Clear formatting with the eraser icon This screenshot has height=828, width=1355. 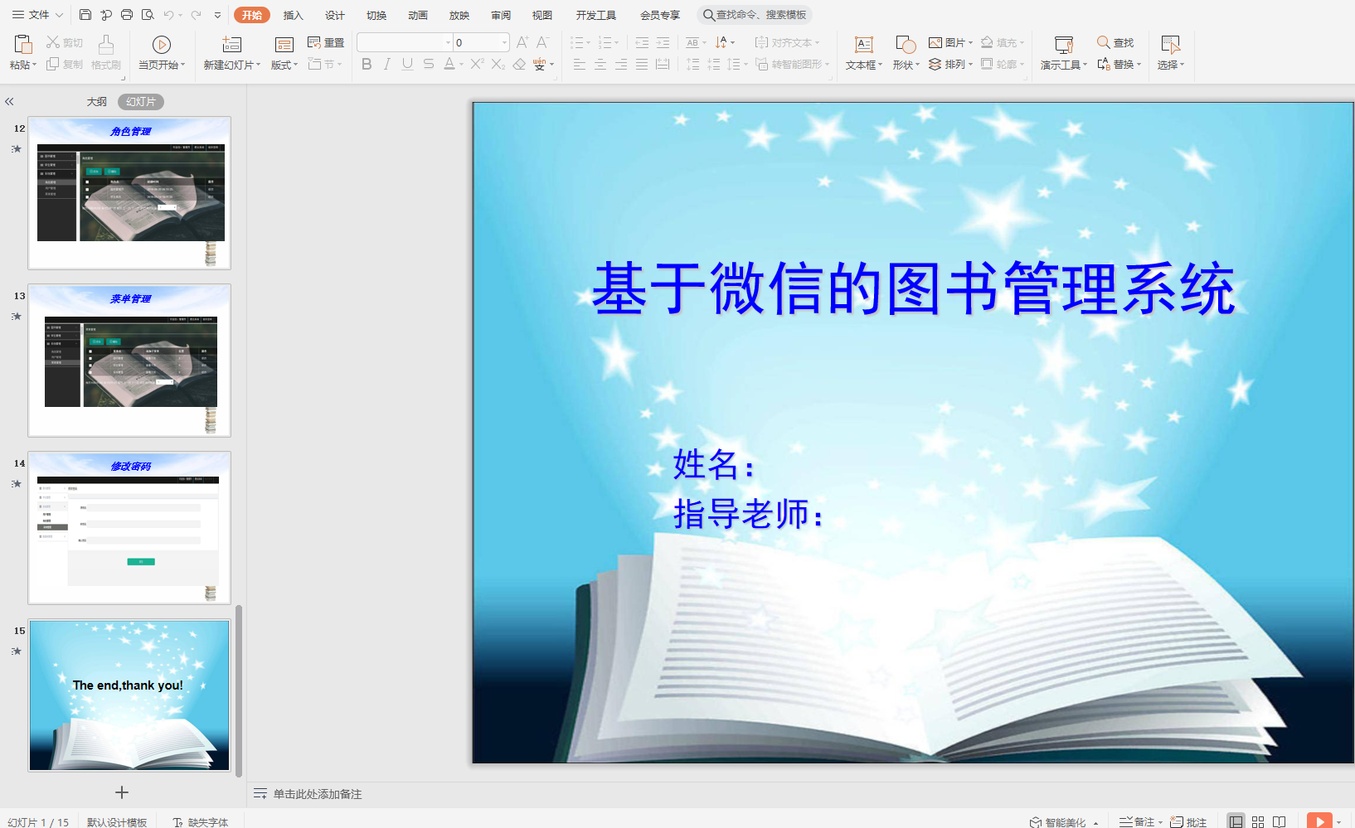tap(519, 64)
